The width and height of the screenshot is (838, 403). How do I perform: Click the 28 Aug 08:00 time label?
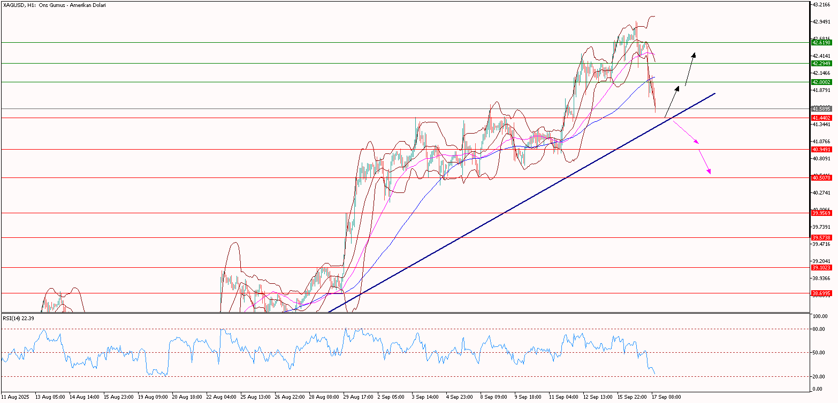coord(324,398)
